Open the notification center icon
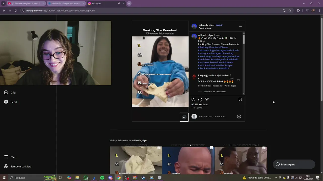This screenshot has width=323, height=181. coord(318,178)
